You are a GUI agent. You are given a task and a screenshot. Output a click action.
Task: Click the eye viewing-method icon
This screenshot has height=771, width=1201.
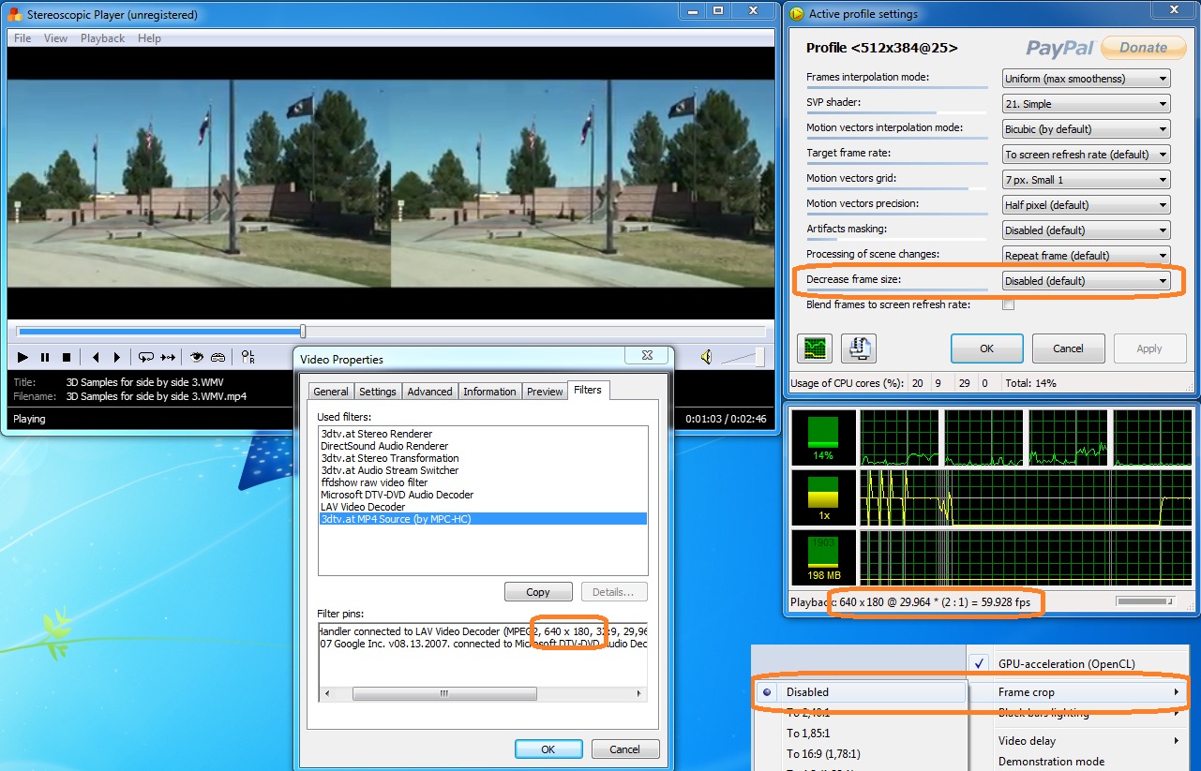click(x=196, y=357)
